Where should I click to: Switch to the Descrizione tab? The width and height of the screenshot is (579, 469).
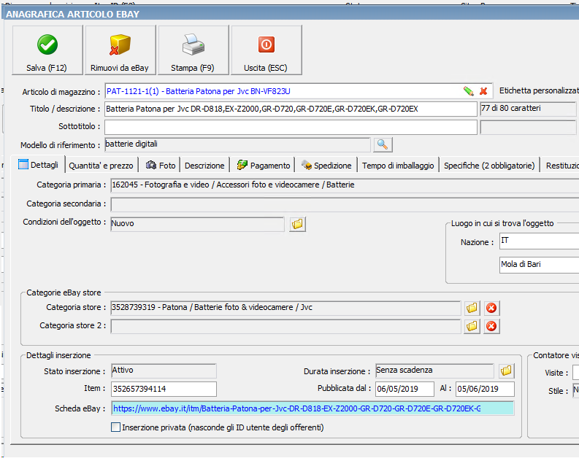point(204,166)
